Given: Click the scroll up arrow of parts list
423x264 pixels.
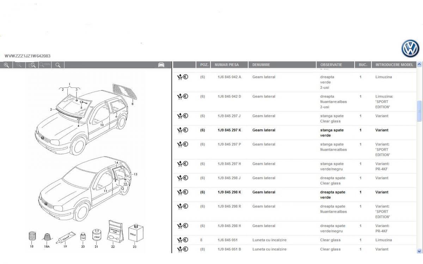Looking at the screenshot, I should 419,65.
